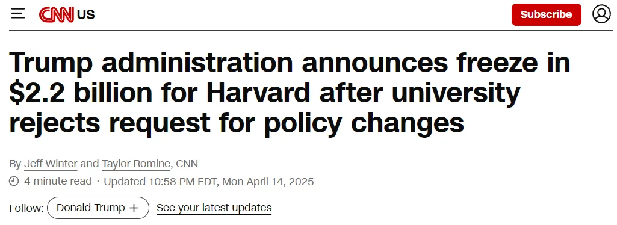Open the user account profile icon
The height and width of the screenshot is (225, 617).
[x=602, y=14]
